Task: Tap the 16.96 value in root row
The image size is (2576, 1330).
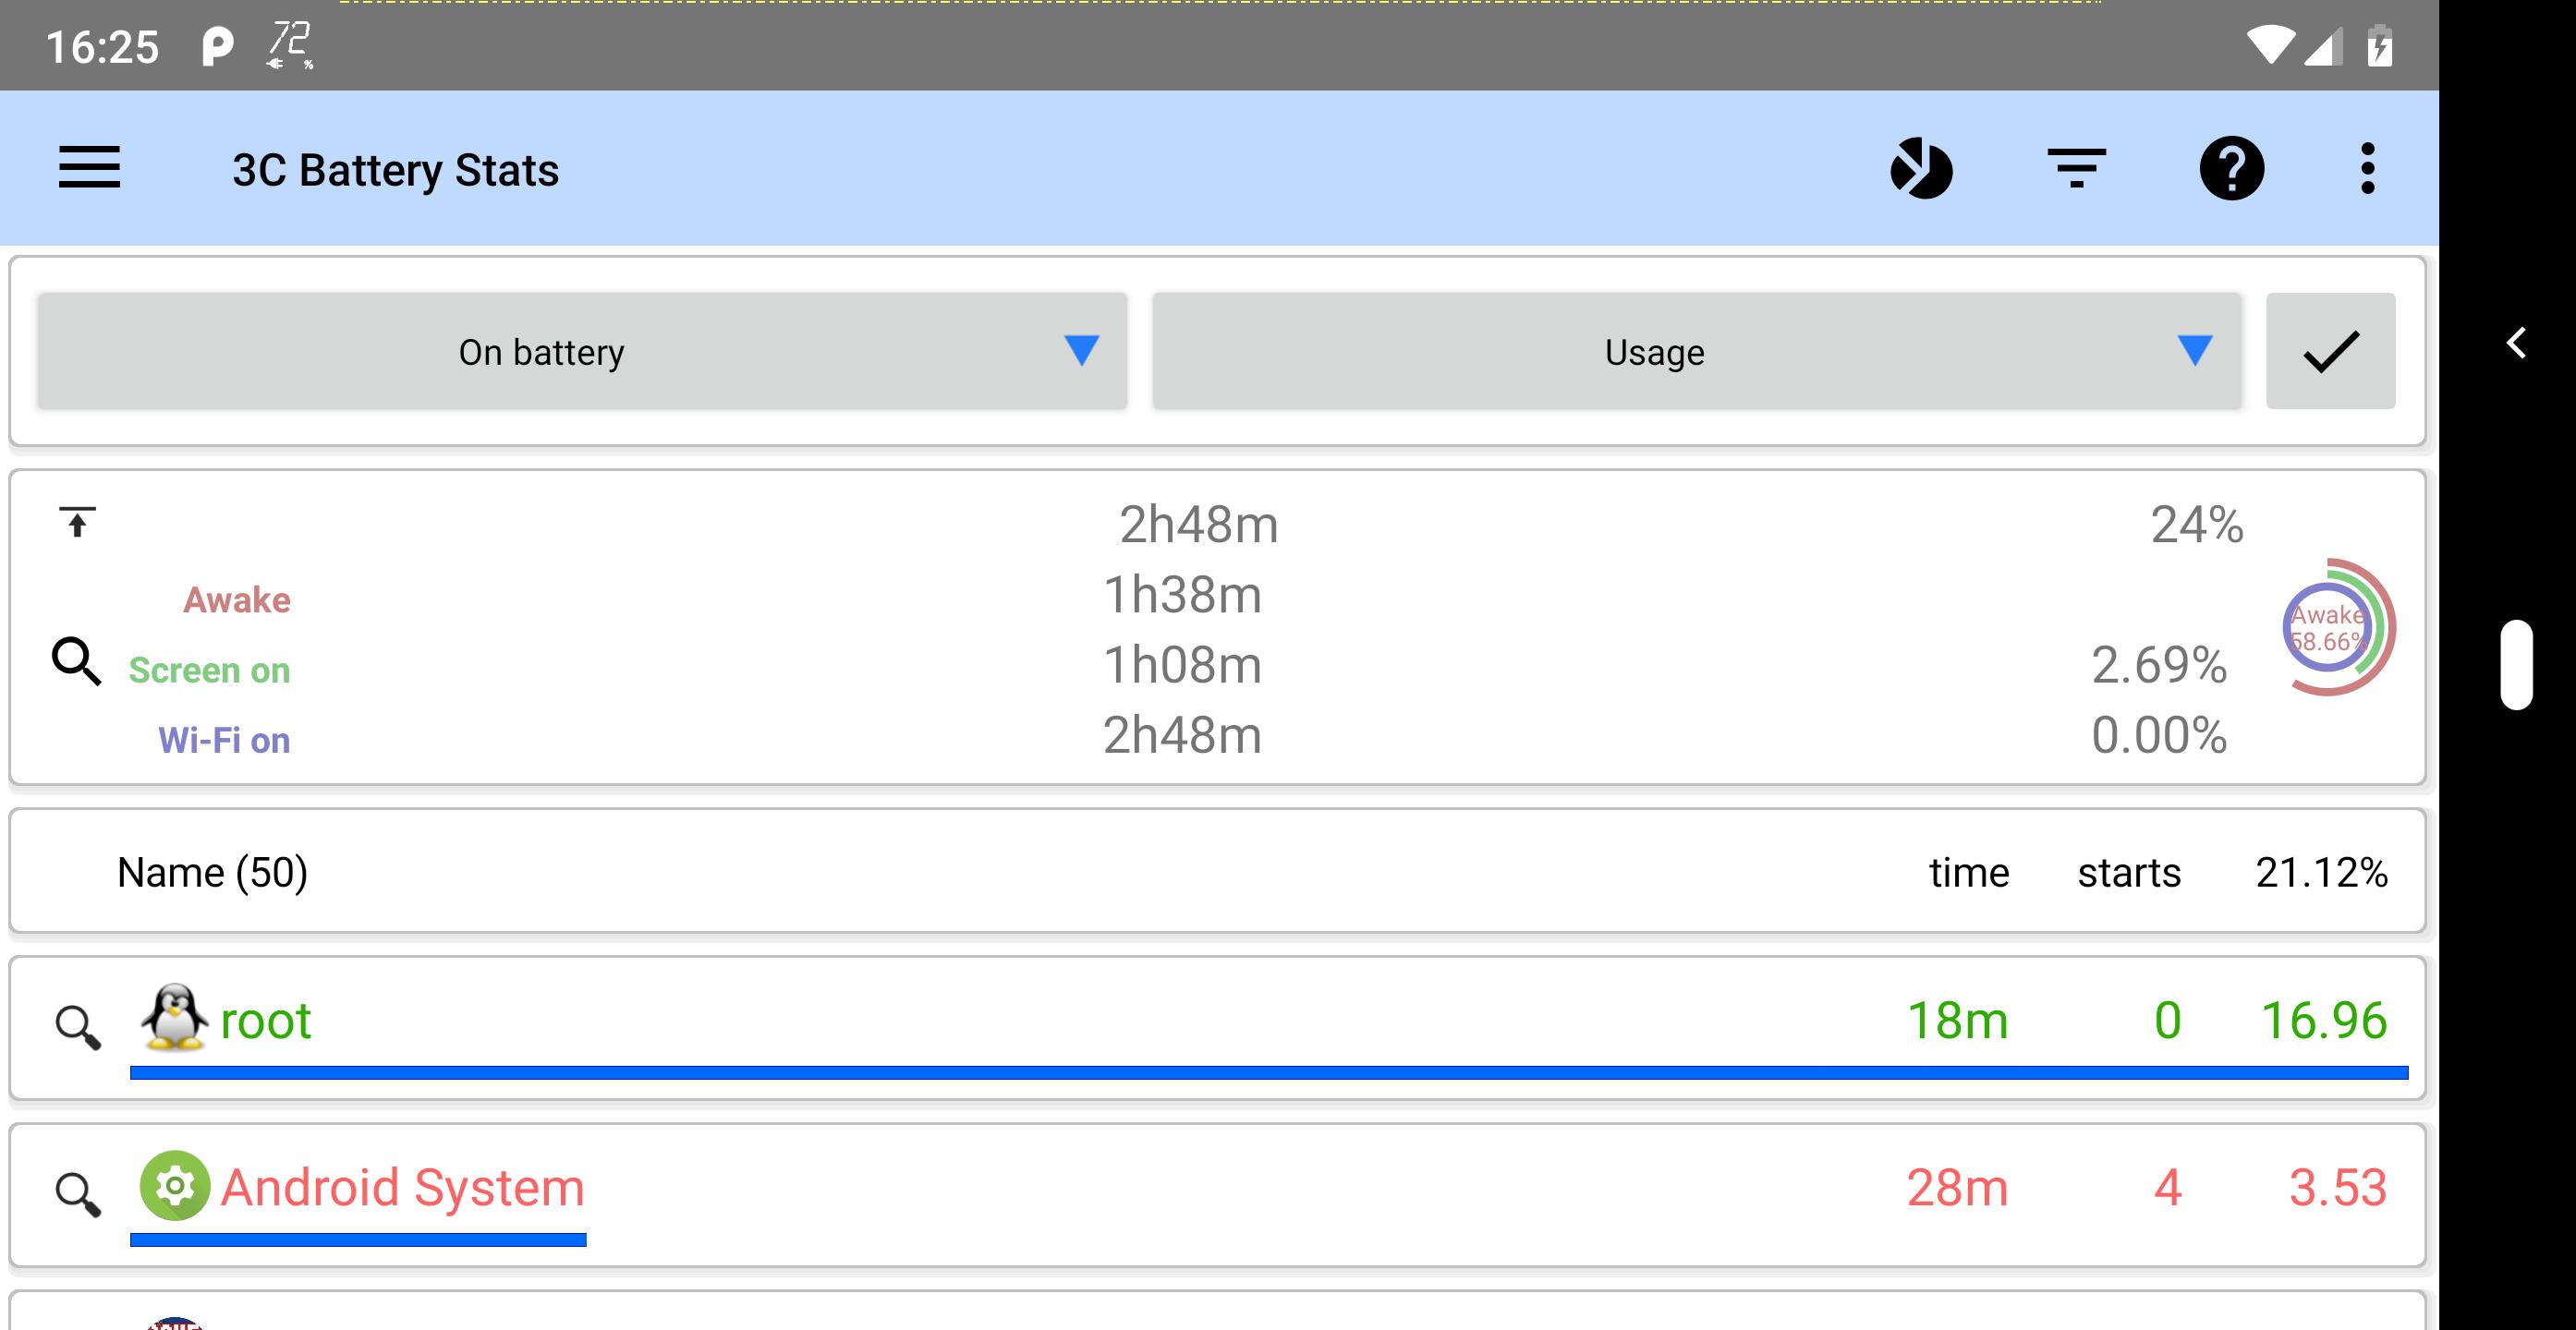Action: pos(2324,1021)
